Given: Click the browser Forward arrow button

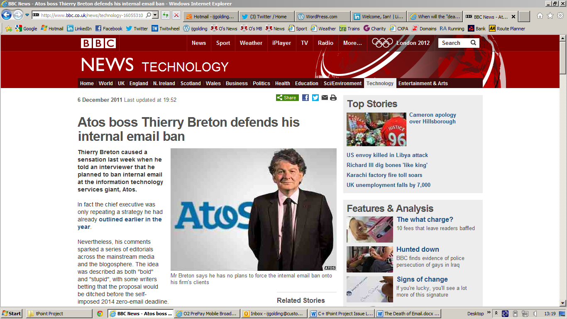Looking at the screenshot, I should [18, 15].
